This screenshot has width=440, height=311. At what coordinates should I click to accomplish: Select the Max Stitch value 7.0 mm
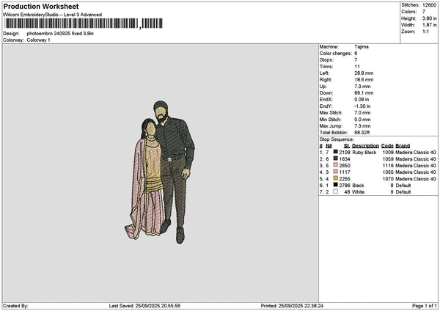362,112
